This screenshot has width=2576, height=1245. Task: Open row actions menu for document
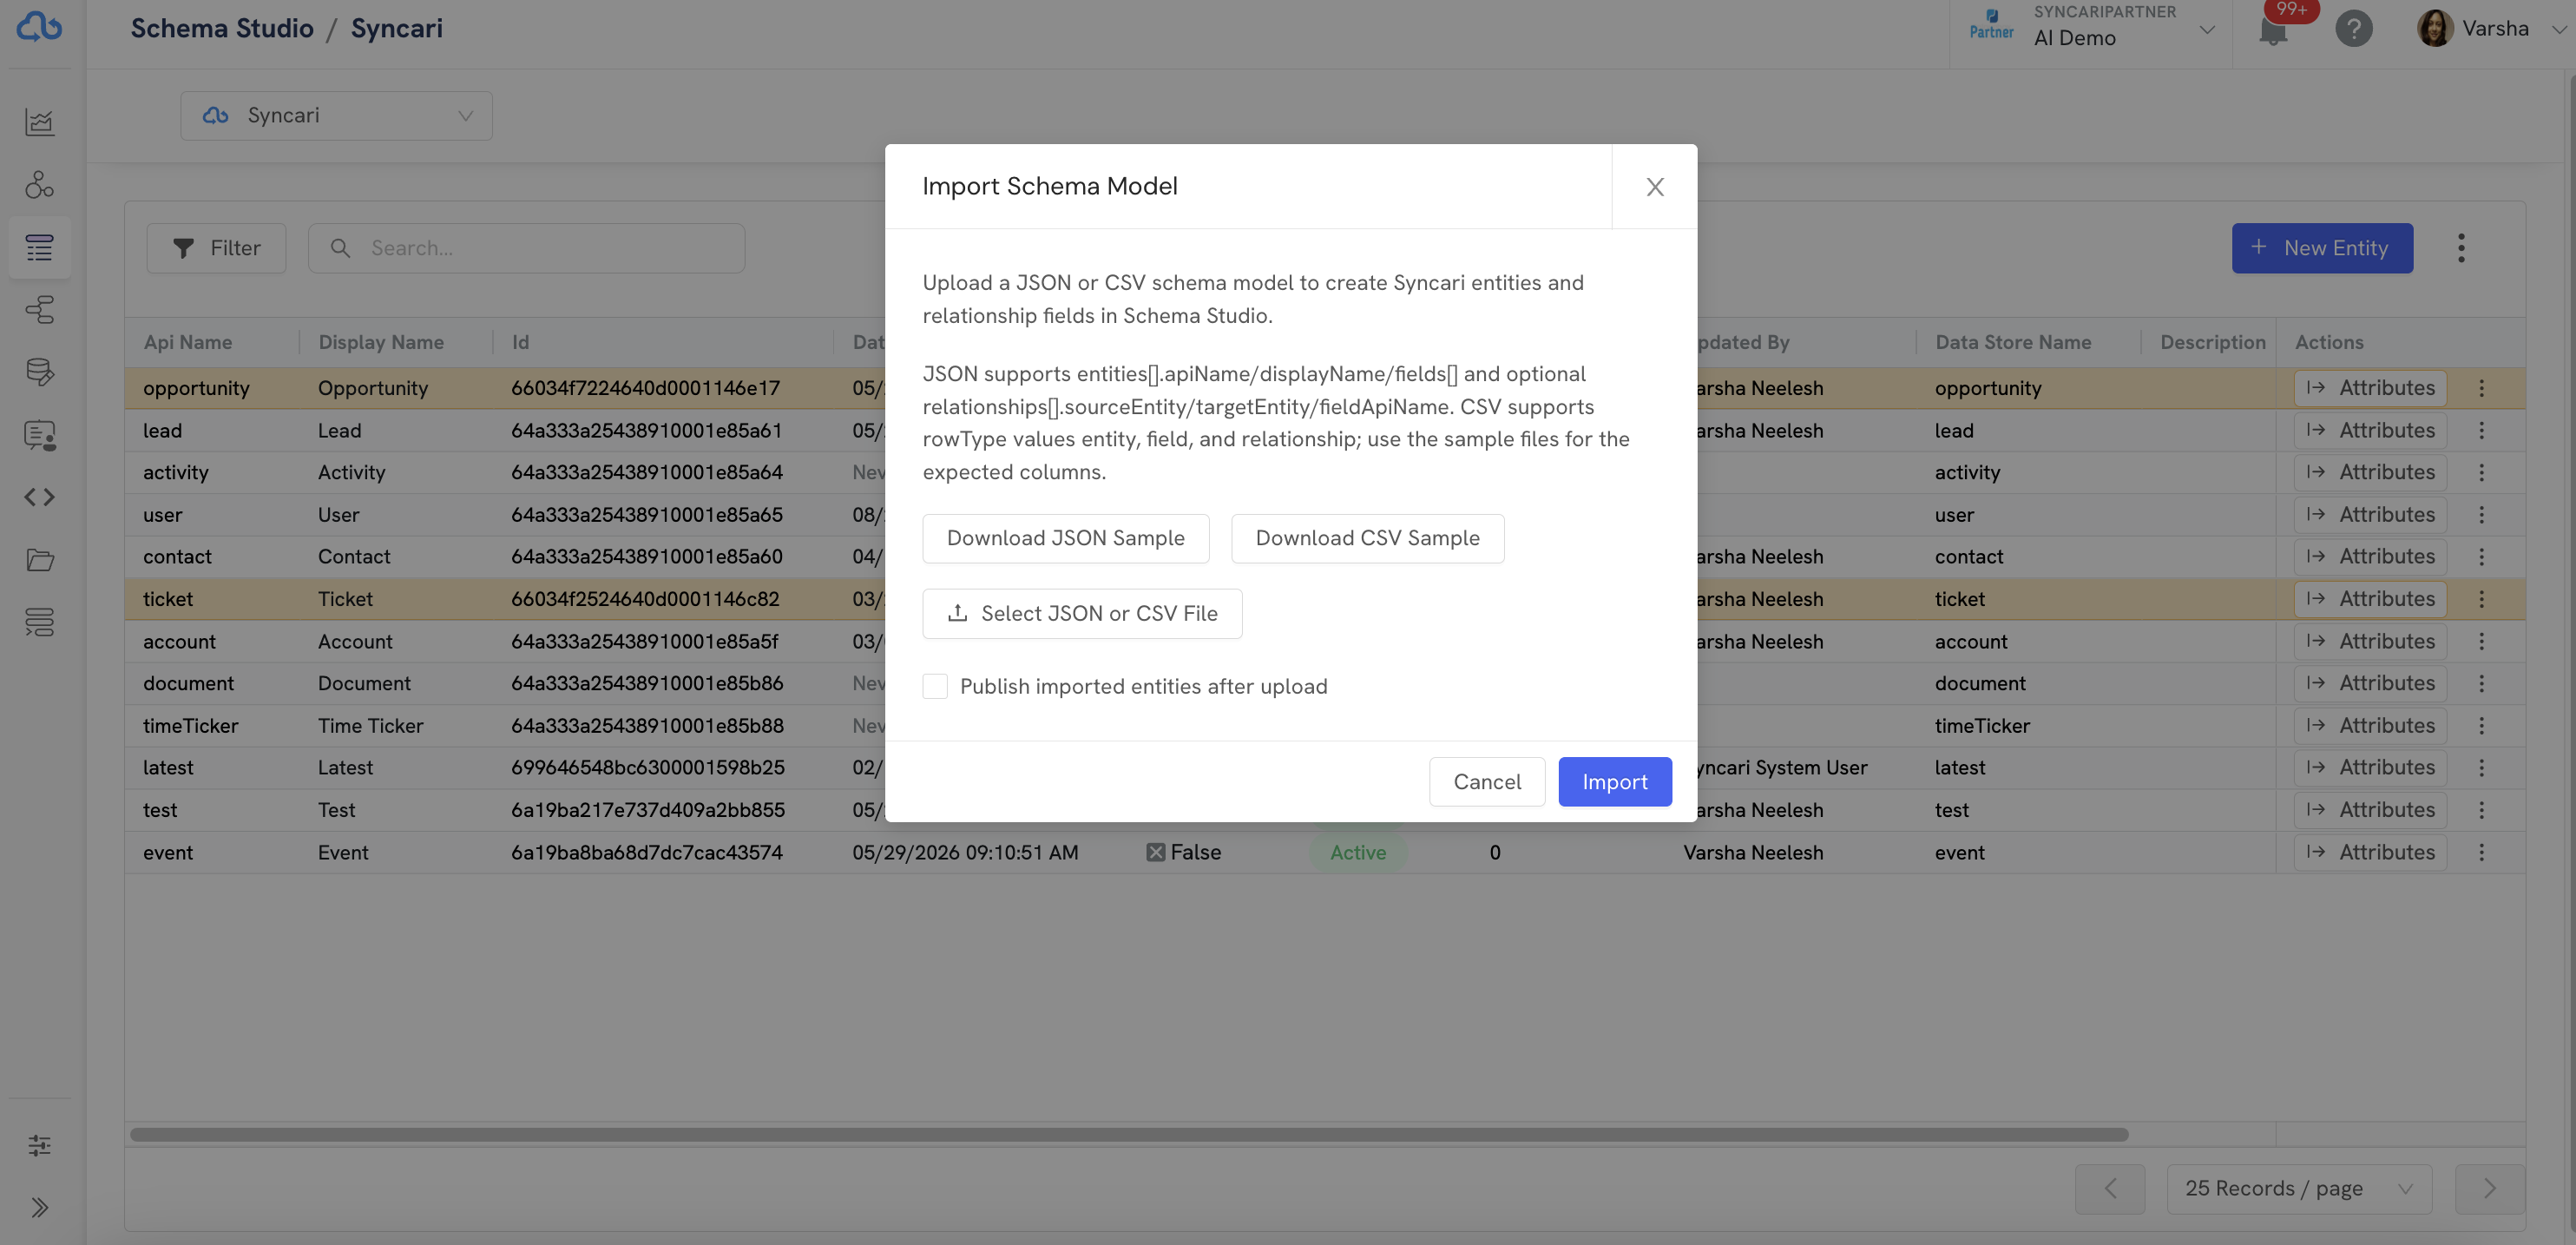pyautogui.click(x=2481, y=683)
